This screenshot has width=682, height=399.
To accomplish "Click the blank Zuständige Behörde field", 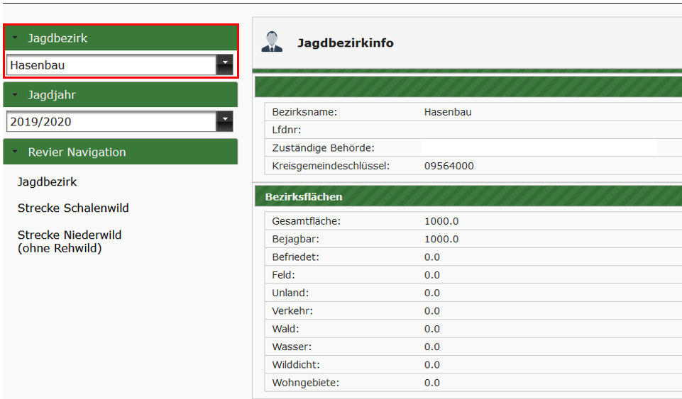I will point(538,148).
